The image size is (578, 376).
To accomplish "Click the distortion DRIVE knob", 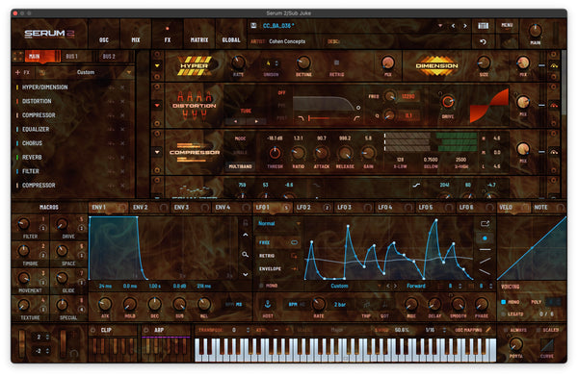I will tap(448, 102).
